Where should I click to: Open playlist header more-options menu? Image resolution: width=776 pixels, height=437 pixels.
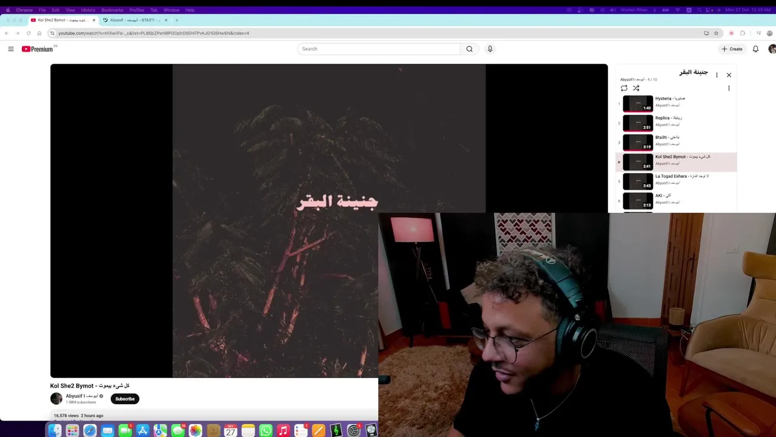(x=717, y=75)
